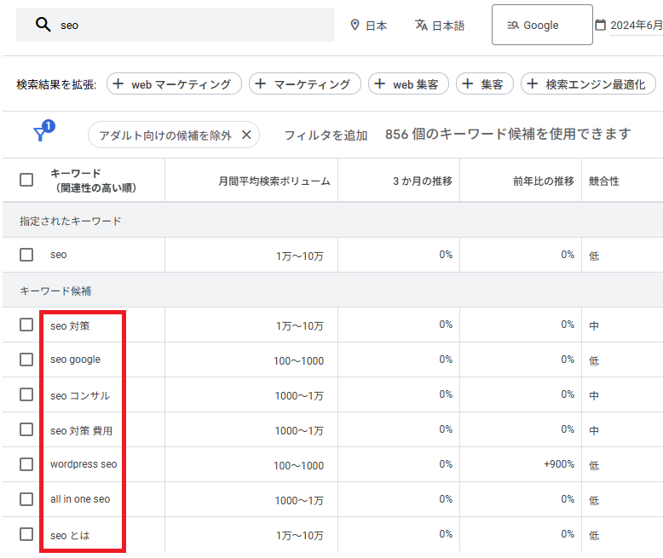Check the box for all in one seo
The height and width of the screenshot is (558, 663).
(26, 499)
